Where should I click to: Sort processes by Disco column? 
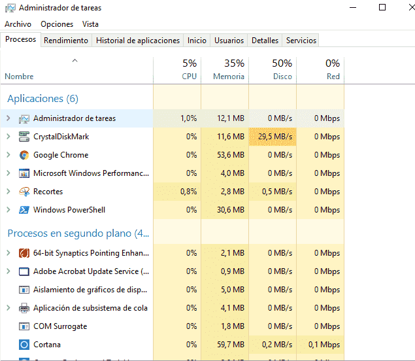(273, 70)
